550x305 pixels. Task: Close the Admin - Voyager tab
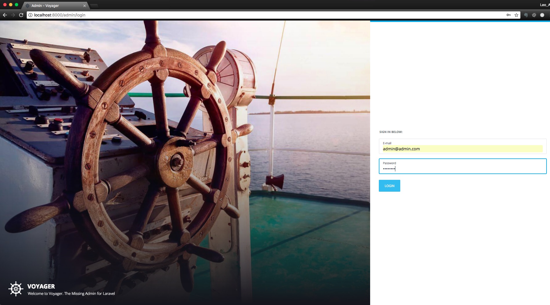[x=85, y=6]
